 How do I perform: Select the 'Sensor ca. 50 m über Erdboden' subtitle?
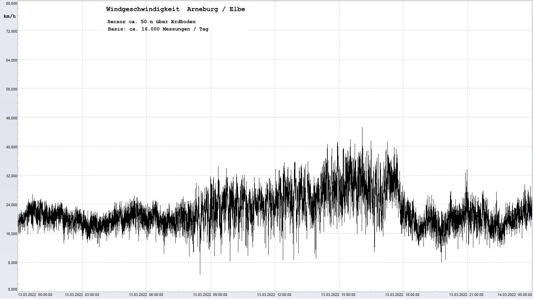coord(151,22)
